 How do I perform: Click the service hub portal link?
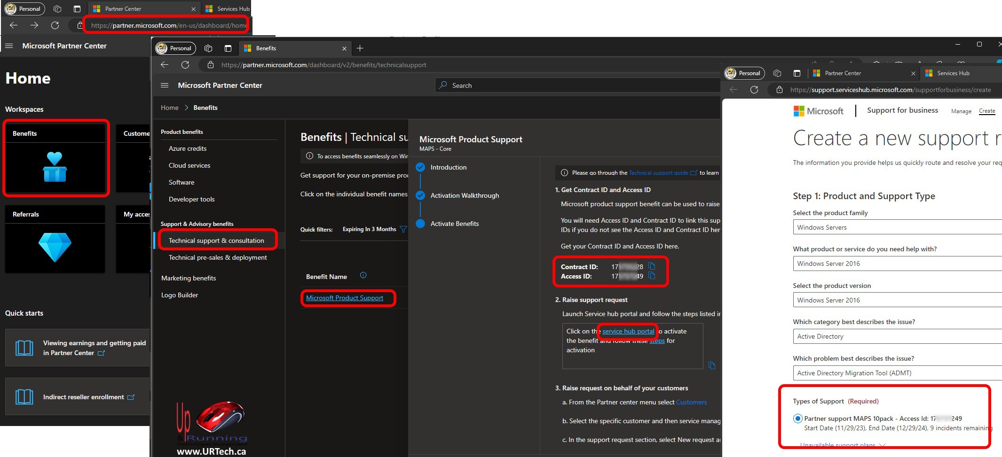(628, 331)
